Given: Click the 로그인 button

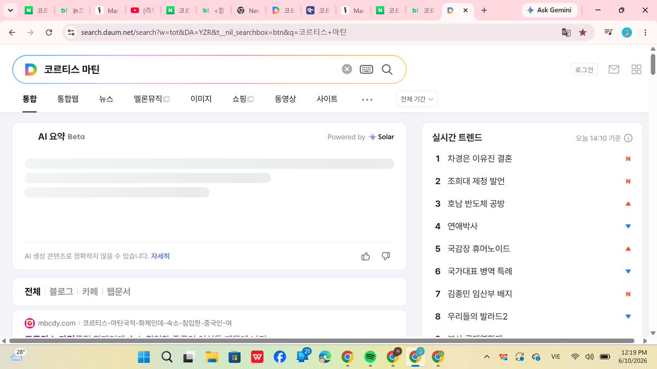Looking at the screenshot, I should tap(584, 69).
